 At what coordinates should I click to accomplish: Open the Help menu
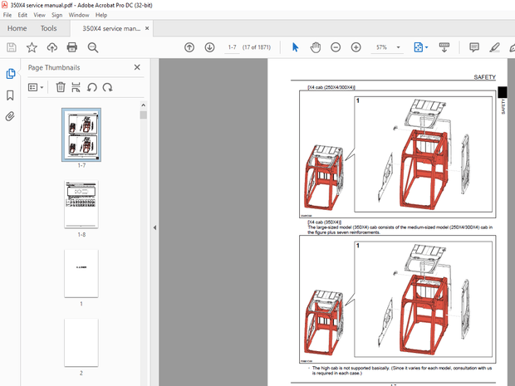(x=101, y=15)
